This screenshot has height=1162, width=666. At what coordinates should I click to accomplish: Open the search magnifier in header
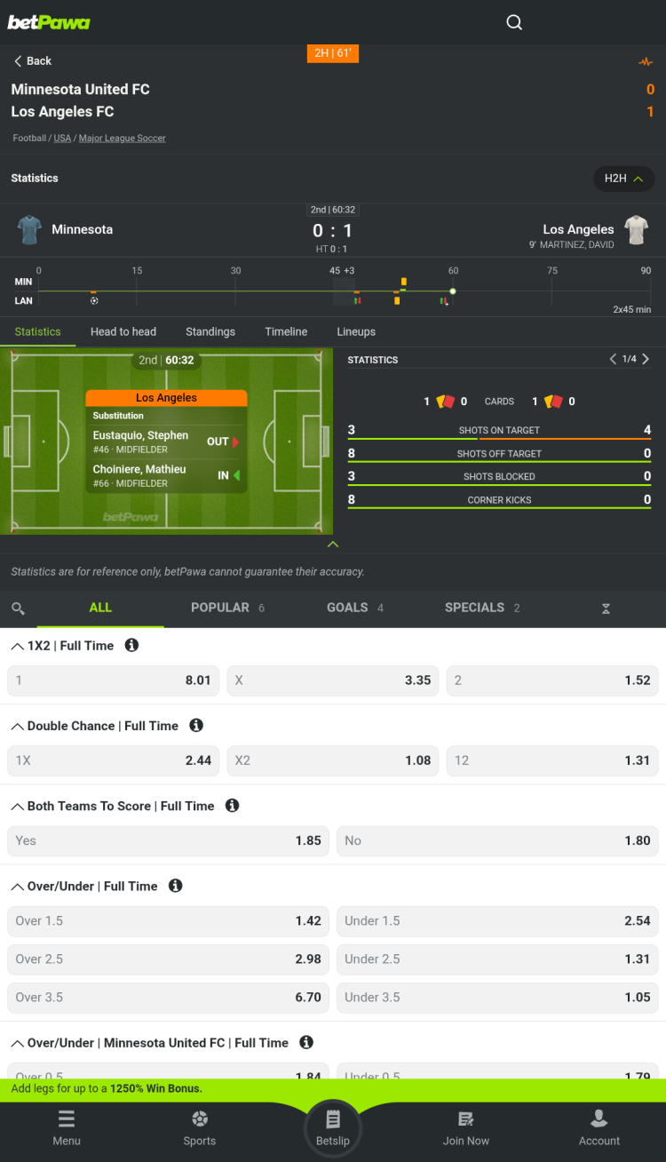(514, 22)
